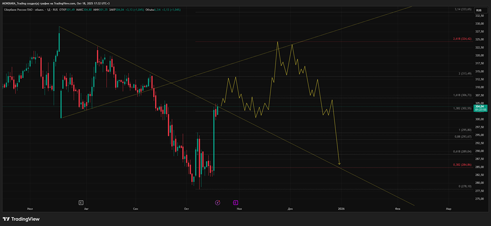Click the 330,00 price scale label
The height and width of the screenshot is (226, 491).
(479, 24)
